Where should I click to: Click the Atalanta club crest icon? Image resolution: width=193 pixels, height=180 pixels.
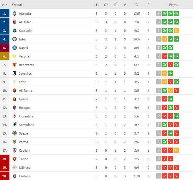[x=14, y=14]
